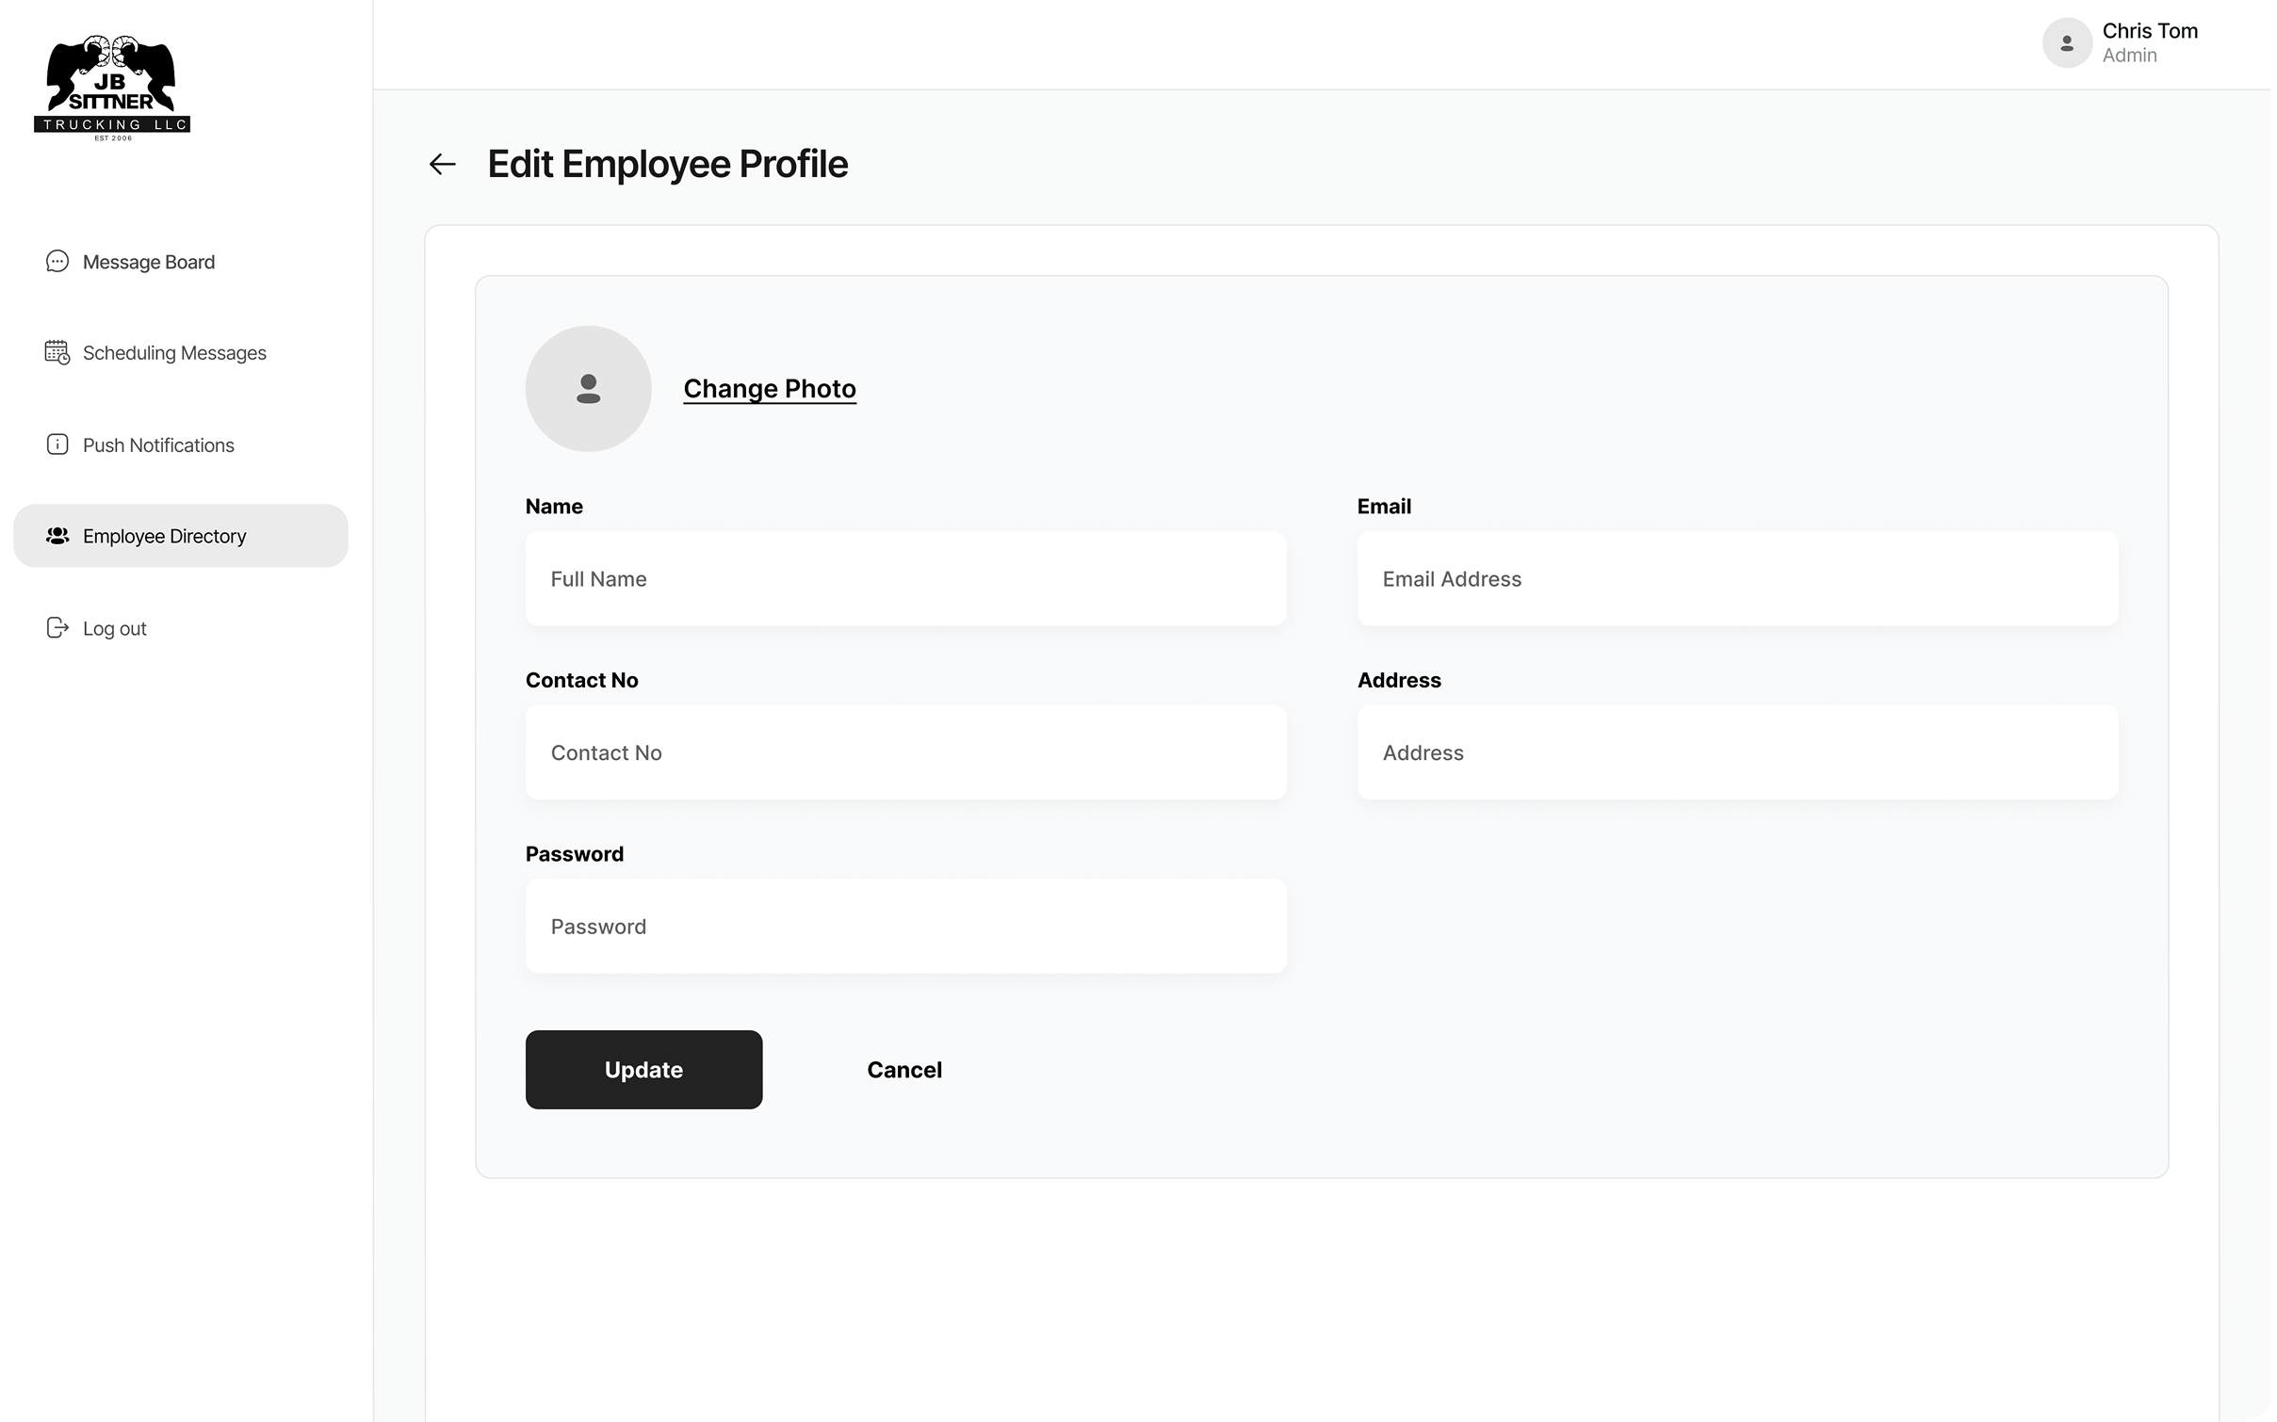This screenshot has height=1422, width=2277.
Task: Select the Contact No input box
Action: coord(905,752)
